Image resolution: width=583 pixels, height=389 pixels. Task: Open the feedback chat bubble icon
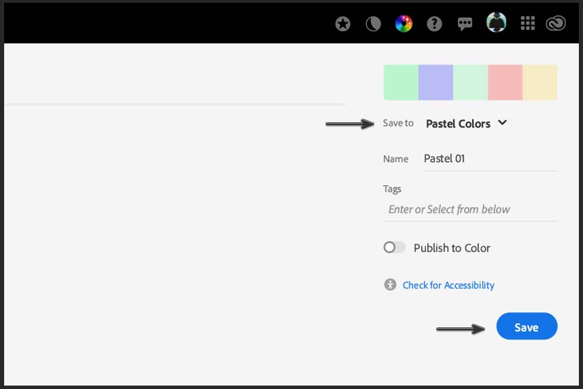click(x=464, y=24)
